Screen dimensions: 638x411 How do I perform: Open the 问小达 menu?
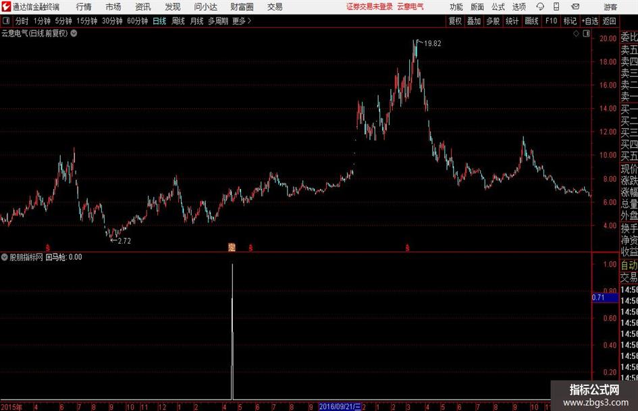point(205,7)
